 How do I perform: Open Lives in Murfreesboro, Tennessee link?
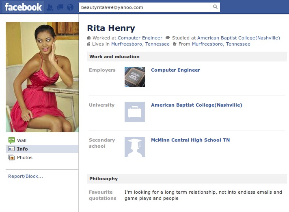[x=140, y=44]
